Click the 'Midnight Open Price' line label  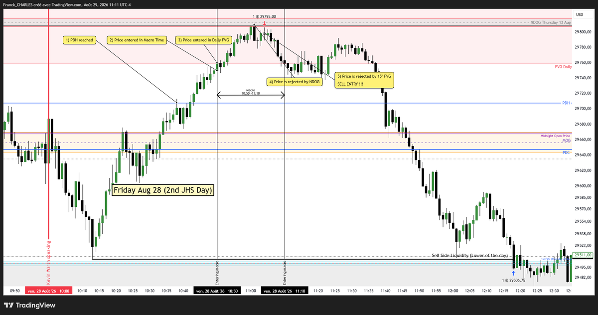pyautogui.click(x=555, y=136)
